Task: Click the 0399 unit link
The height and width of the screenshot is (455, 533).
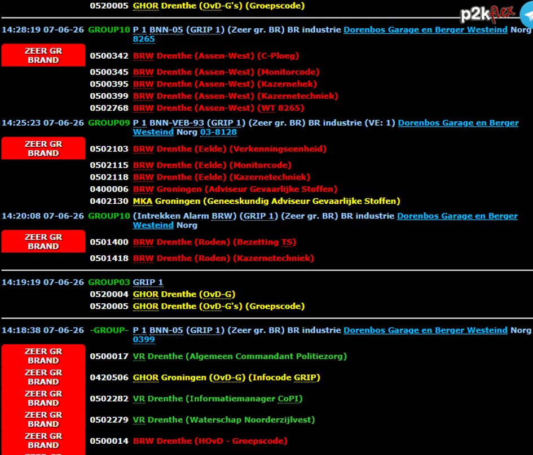Action: click(x=143, y=340)
